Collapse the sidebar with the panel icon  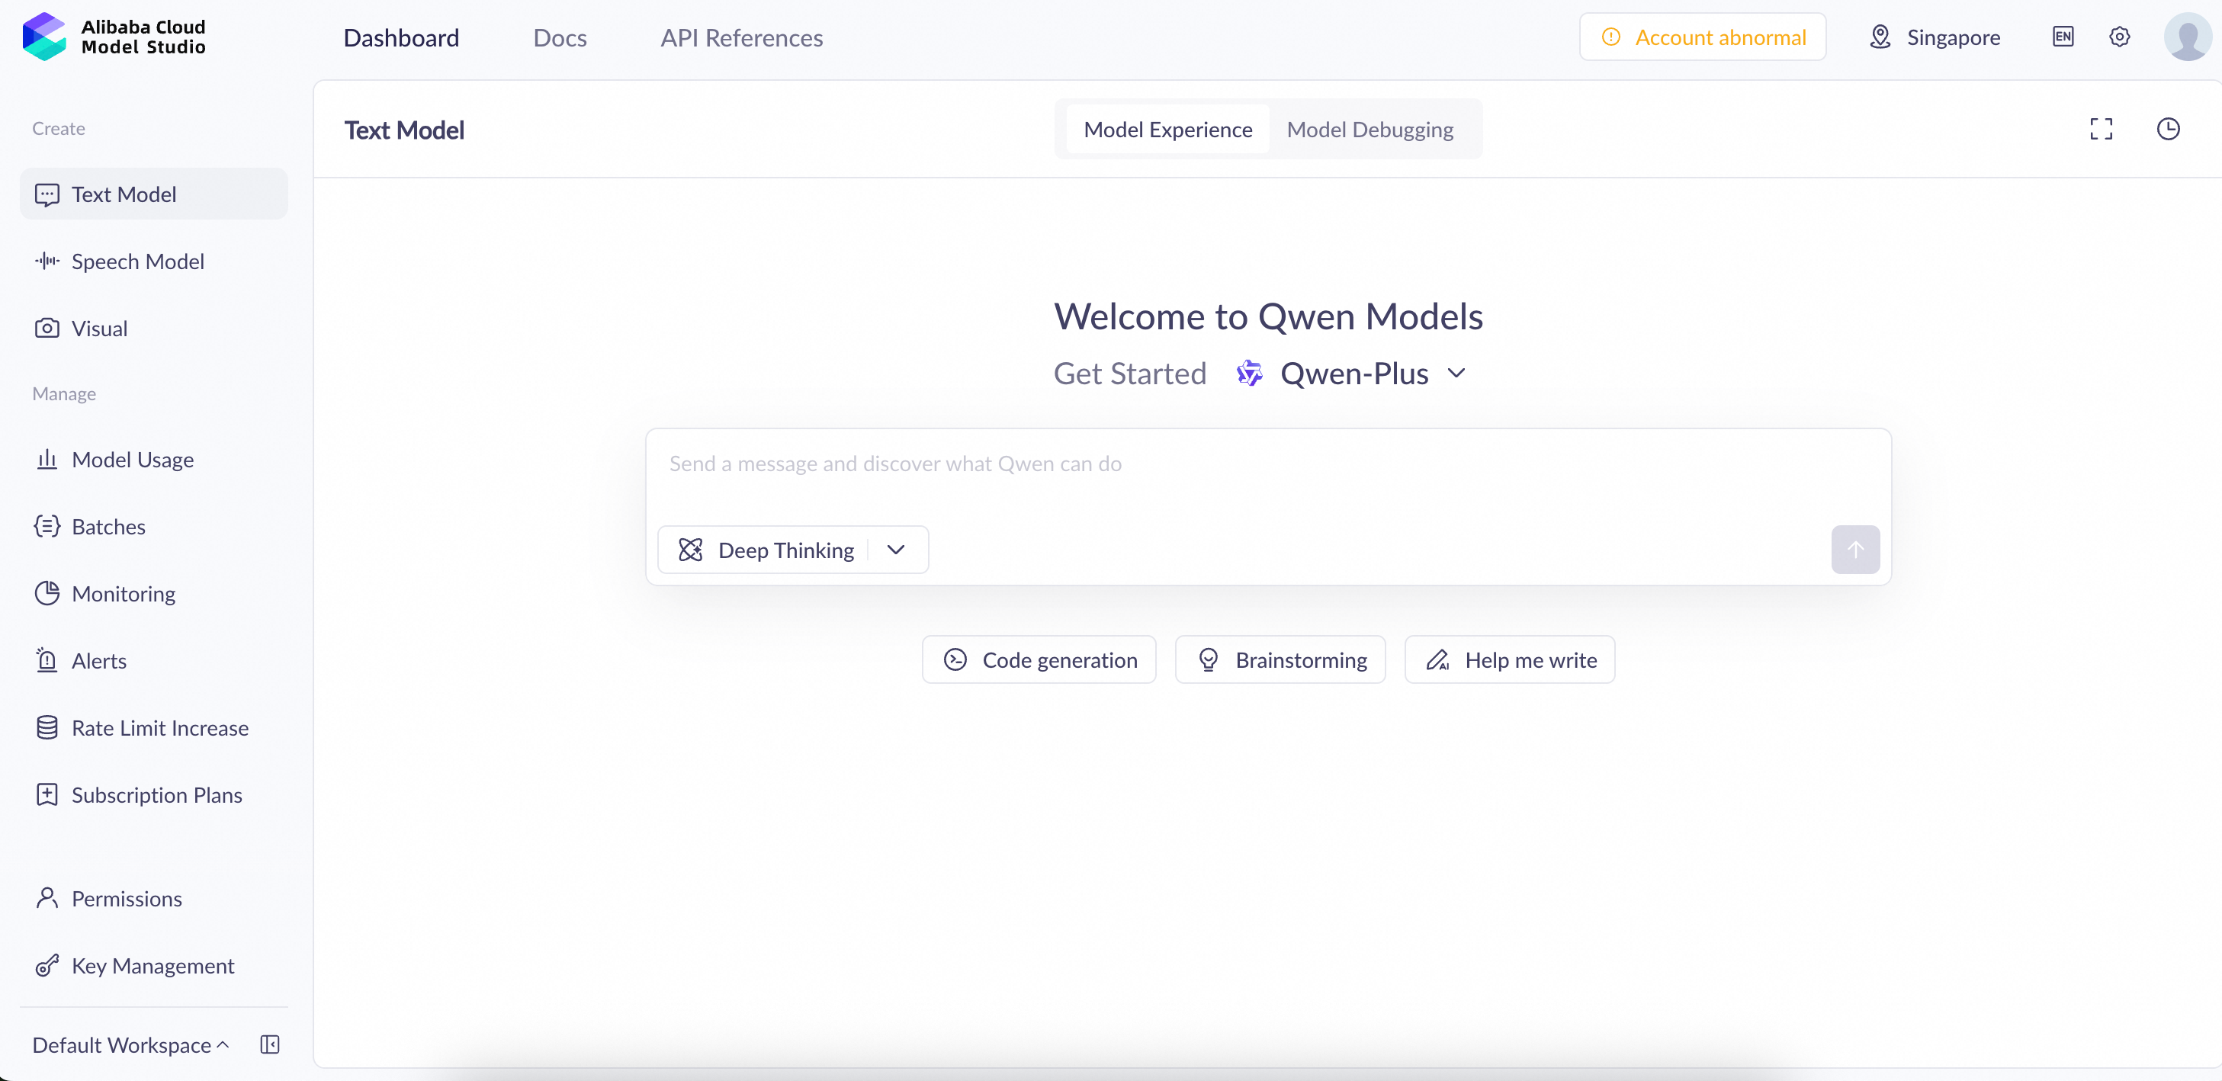click(270, 1045)
